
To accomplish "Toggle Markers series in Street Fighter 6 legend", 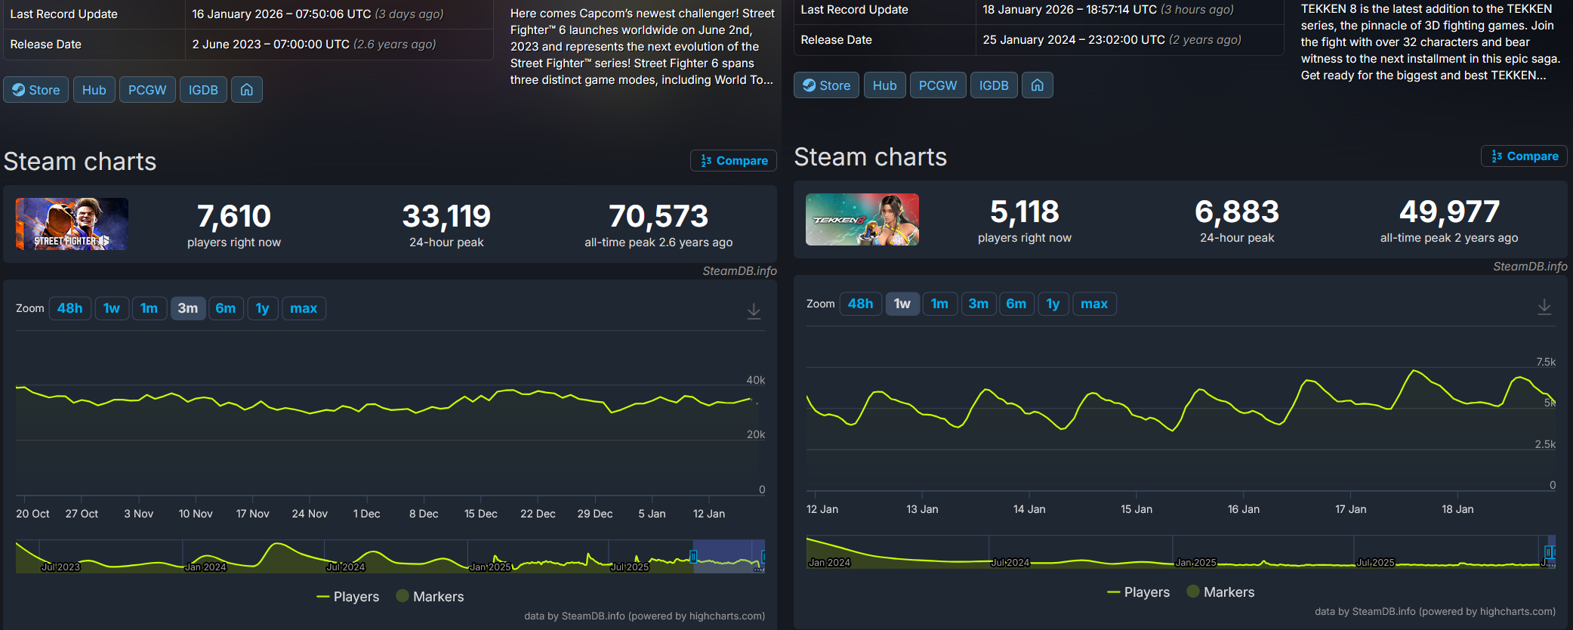I will click(430, 597).
